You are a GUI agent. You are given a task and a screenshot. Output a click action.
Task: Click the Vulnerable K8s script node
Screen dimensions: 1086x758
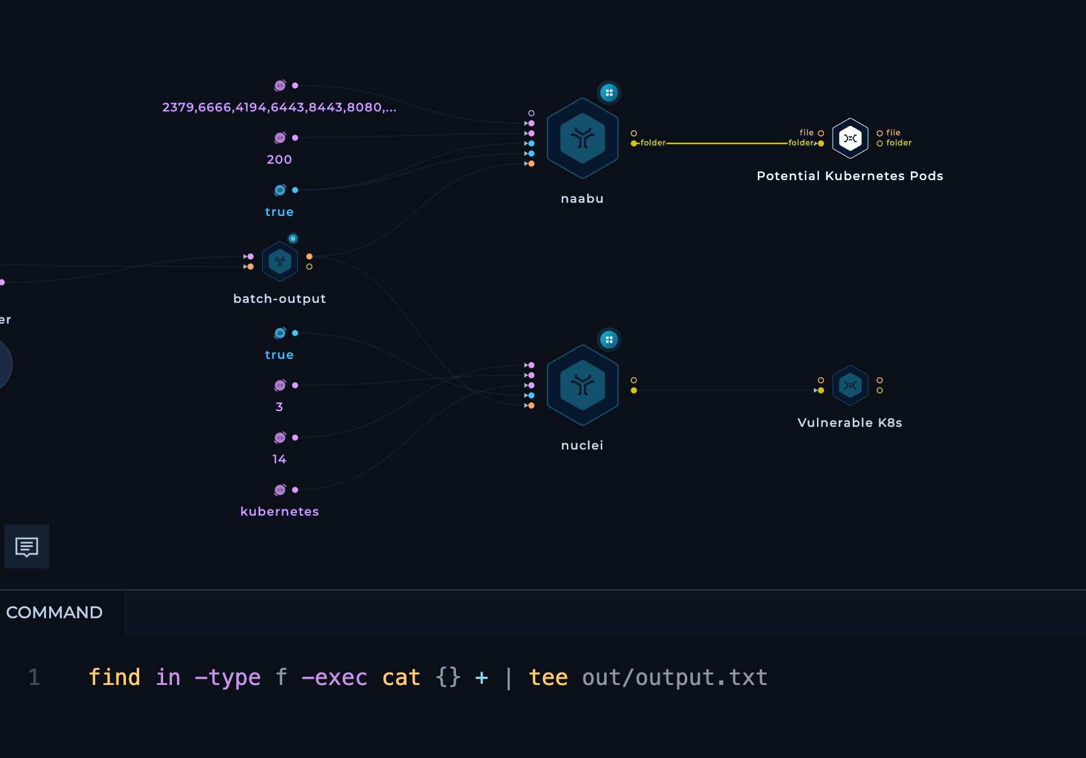pyautogui.click(x=850, y=385)
